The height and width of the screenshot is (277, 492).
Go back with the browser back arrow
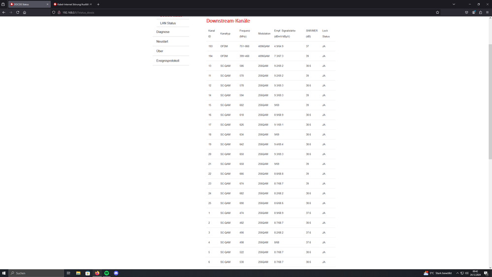(4, 12)
